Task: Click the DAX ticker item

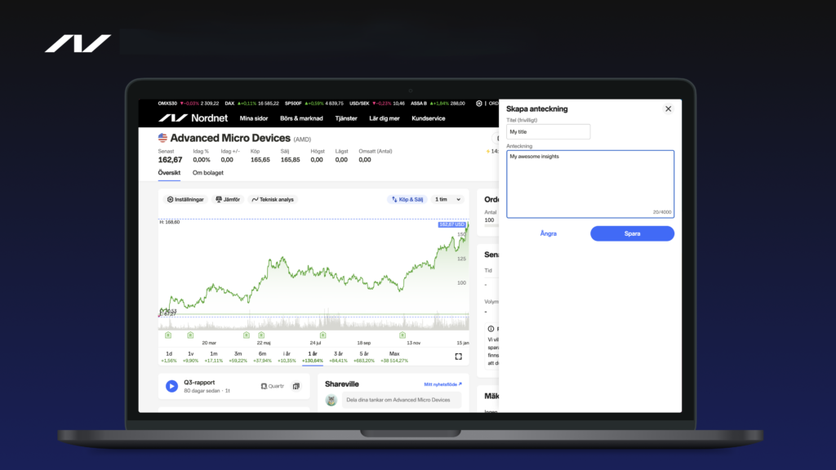Action: [x=251, y=104]
